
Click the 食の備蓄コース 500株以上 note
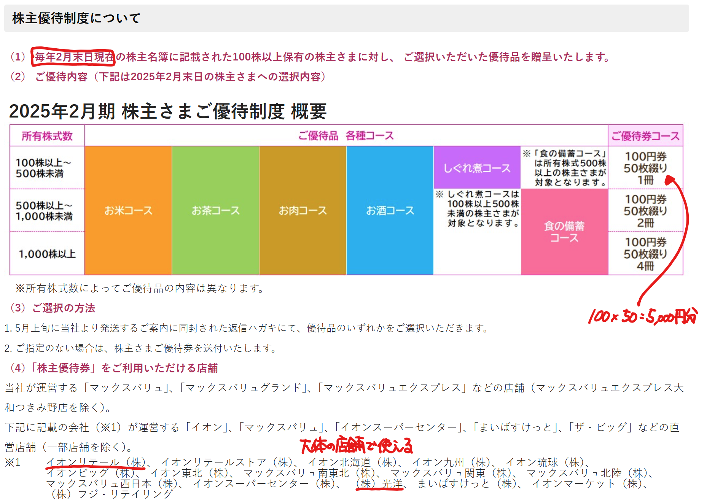pyautogui.click(x=565, y=168)
